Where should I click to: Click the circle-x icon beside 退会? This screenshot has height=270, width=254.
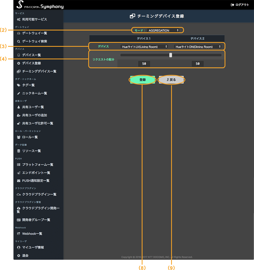pyautogui.click(x=19, y=256)
